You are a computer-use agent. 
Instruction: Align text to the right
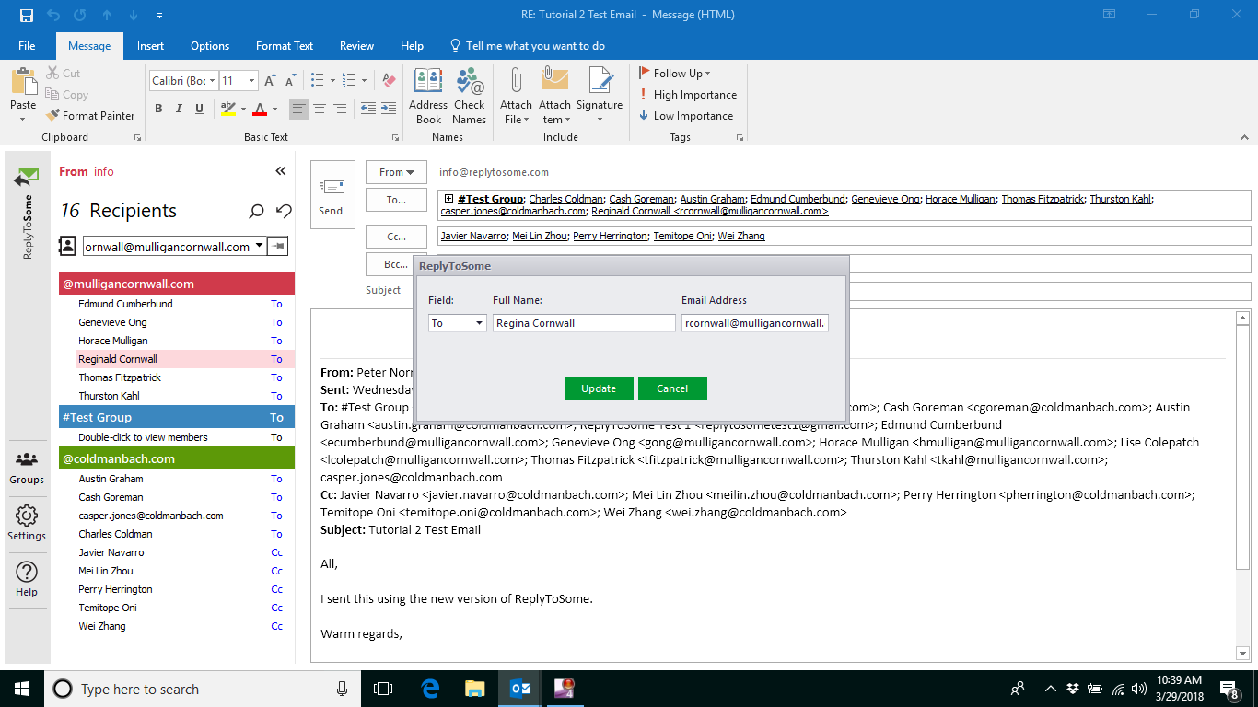click(x=340, y=109)
